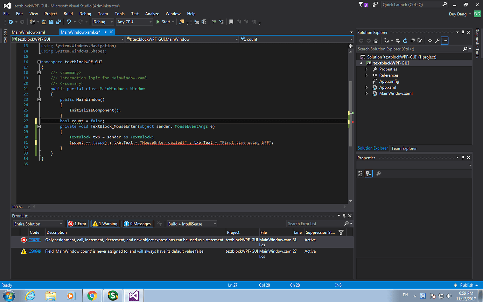Toggle the 1 Warning filter
483x302 pixels.
click(x=105, y=224)
